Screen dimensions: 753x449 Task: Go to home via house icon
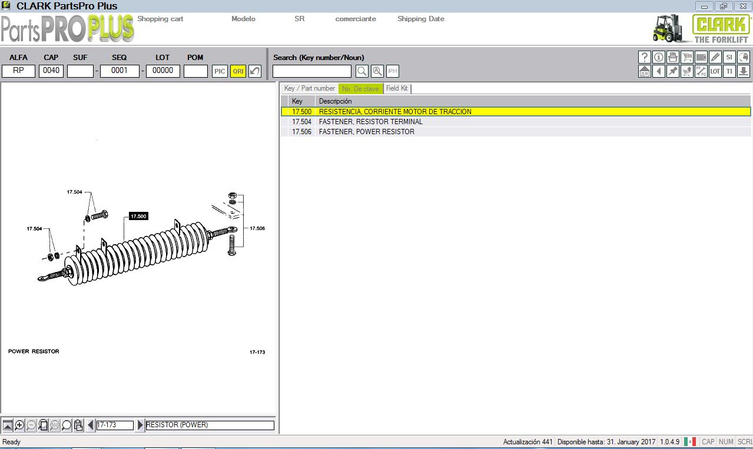[x=644, y=71]
